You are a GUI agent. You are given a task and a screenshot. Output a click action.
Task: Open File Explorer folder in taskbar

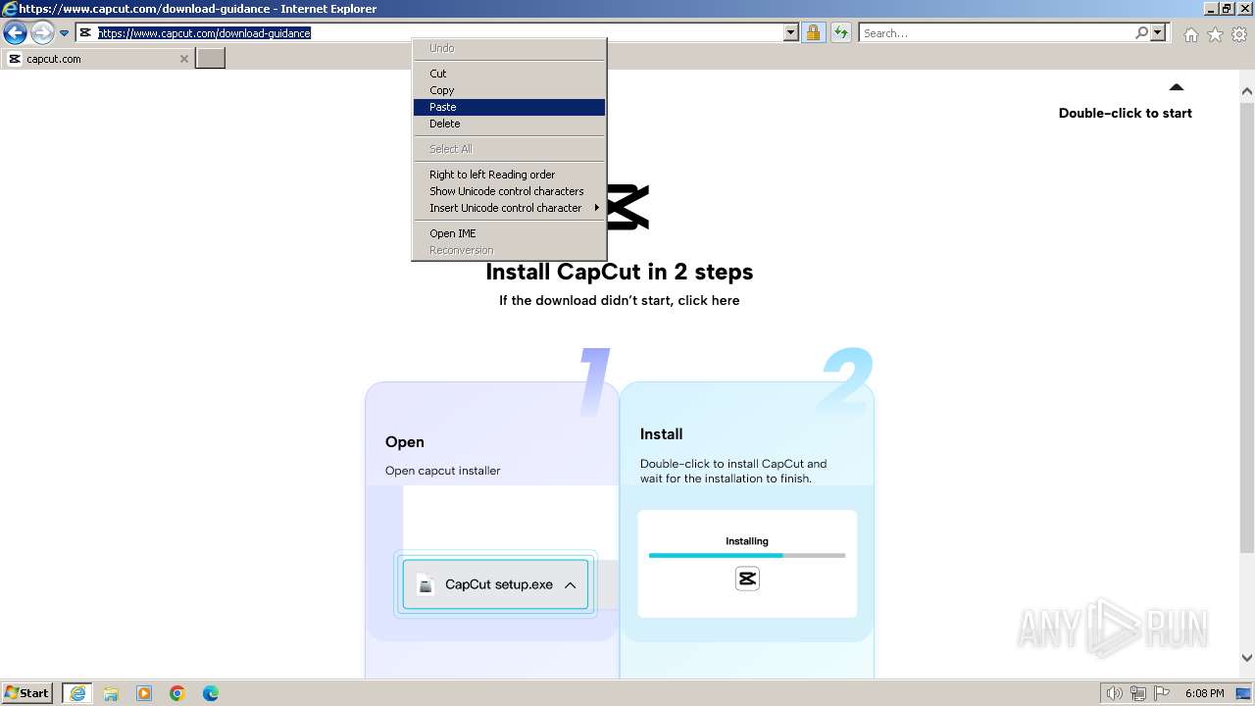tap(111, 693)
